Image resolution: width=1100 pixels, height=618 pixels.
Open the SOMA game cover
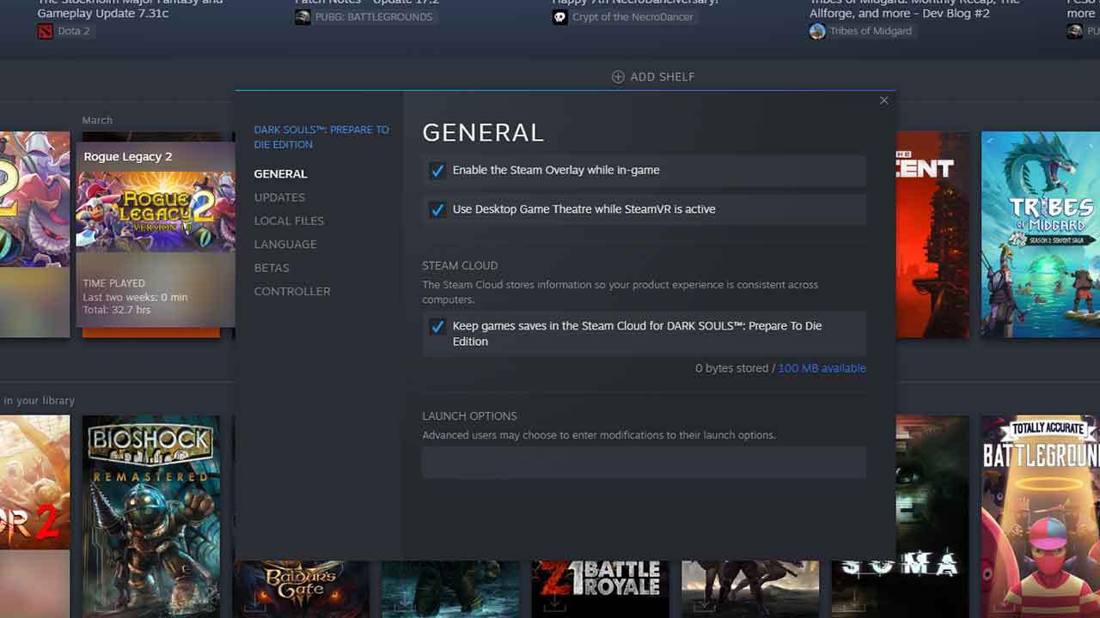[900, 516]
